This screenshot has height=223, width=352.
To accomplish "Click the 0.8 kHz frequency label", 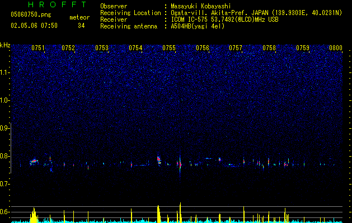I will (x=4, y=156).
